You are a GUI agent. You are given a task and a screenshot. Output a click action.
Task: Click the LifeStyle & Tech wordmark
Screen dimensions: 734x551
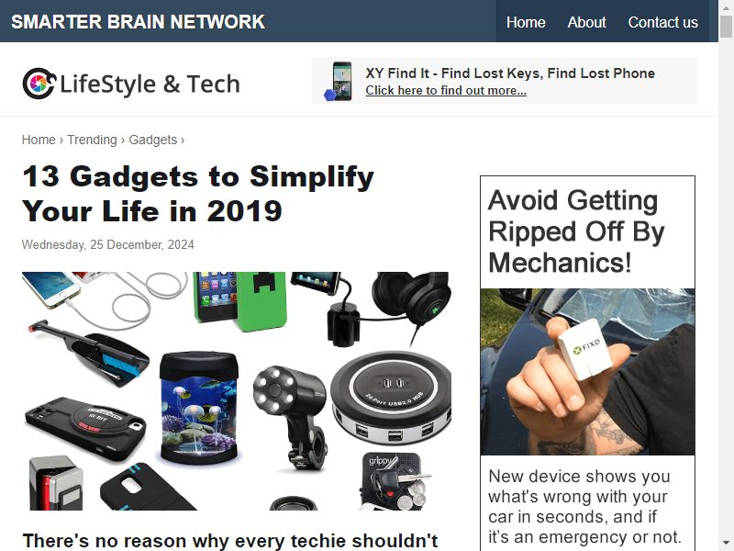click(150, 84)
